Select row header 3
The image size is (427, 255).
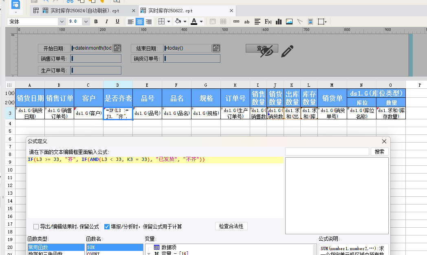click(10, 113)
